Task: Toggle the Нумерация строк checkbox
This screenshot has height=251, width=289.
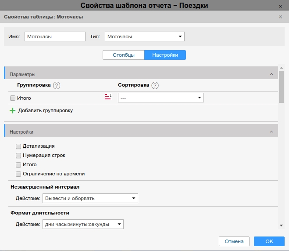Action: (x=18, y=155)
